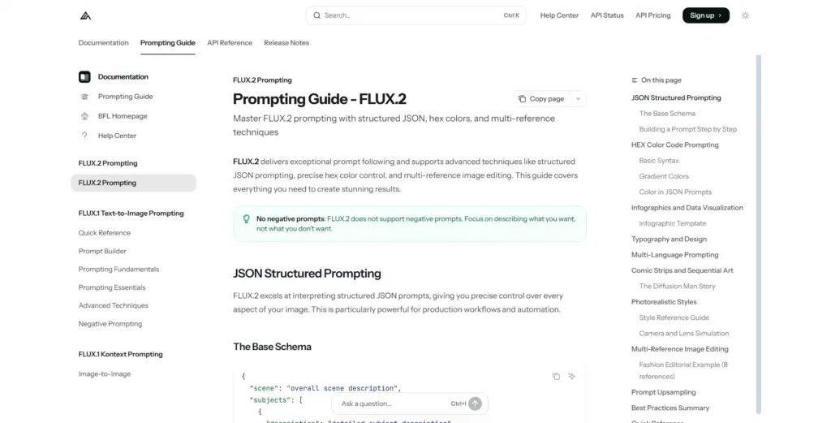Image resolution: width=831 pixels, height=423 pixels.
Task: Jump to HEX Color Code Prompting section
Action: tap(675, 145)
